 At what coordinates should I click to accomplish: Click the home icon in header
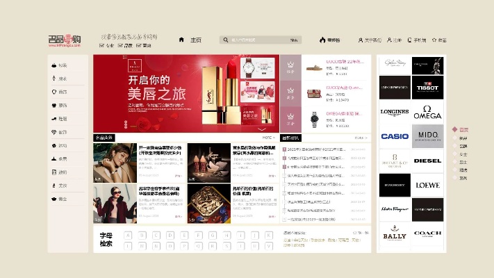(181, 40)
